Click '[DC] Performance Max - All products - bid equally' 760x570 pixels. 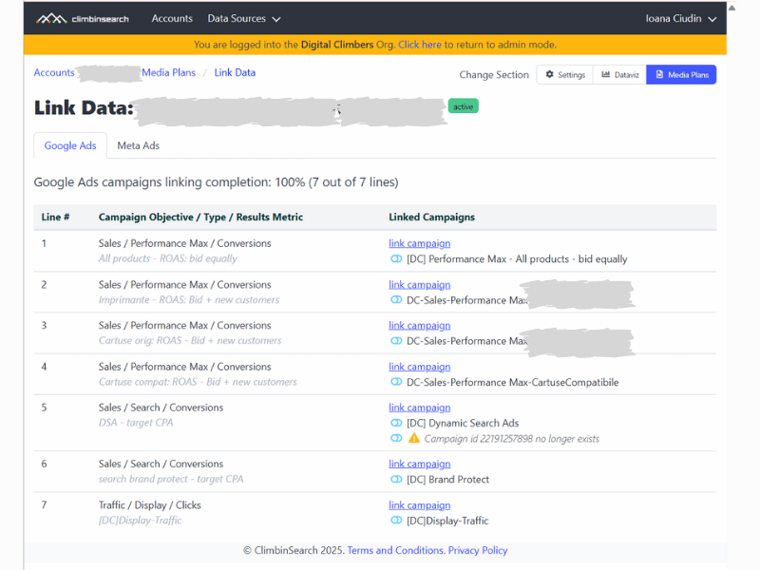click(x=517, y=258)
